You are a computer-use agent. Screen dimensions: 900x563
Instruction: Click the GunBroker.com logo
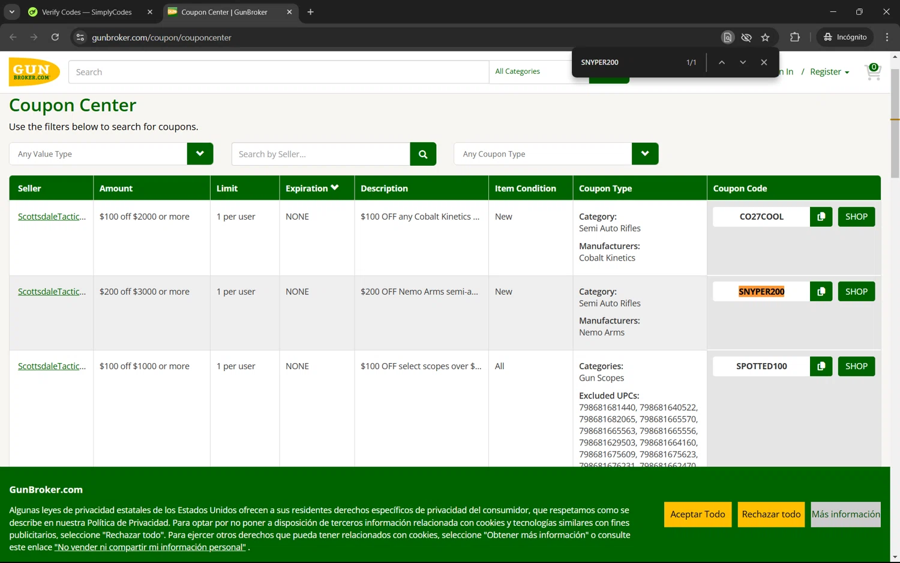(34, 72)
